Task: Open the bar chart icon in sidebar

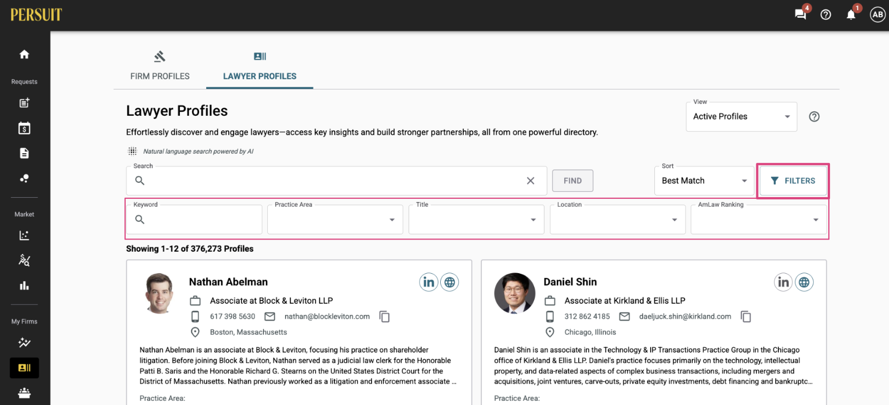Action: [x=24, y=286]
